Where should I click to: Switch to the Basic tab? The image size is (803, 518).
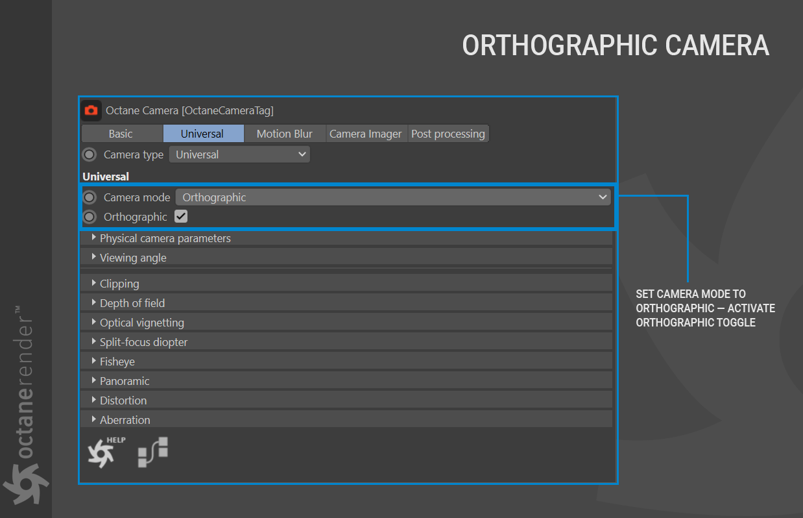(x=121, y=134)
